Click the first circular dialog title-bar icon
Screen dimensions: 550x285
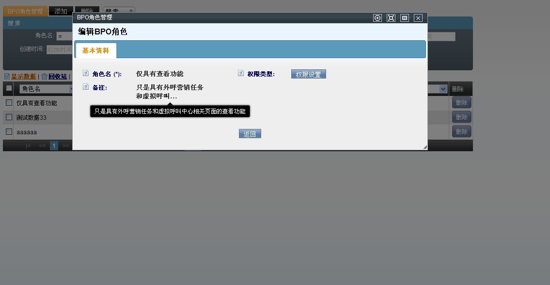(x=377, y=18)
